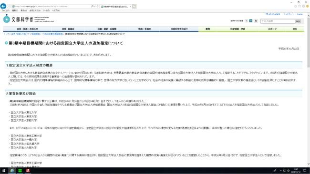Image resolution: width=310 pixels, height=174 pixels.
Task: Click the heading 1 指定国立大学法人制度の概要
Action: tap(29, 65)
